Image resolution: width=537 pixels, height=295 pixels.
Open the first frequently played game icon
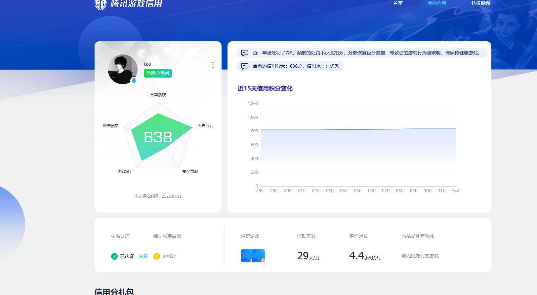[x=247, y=256]
